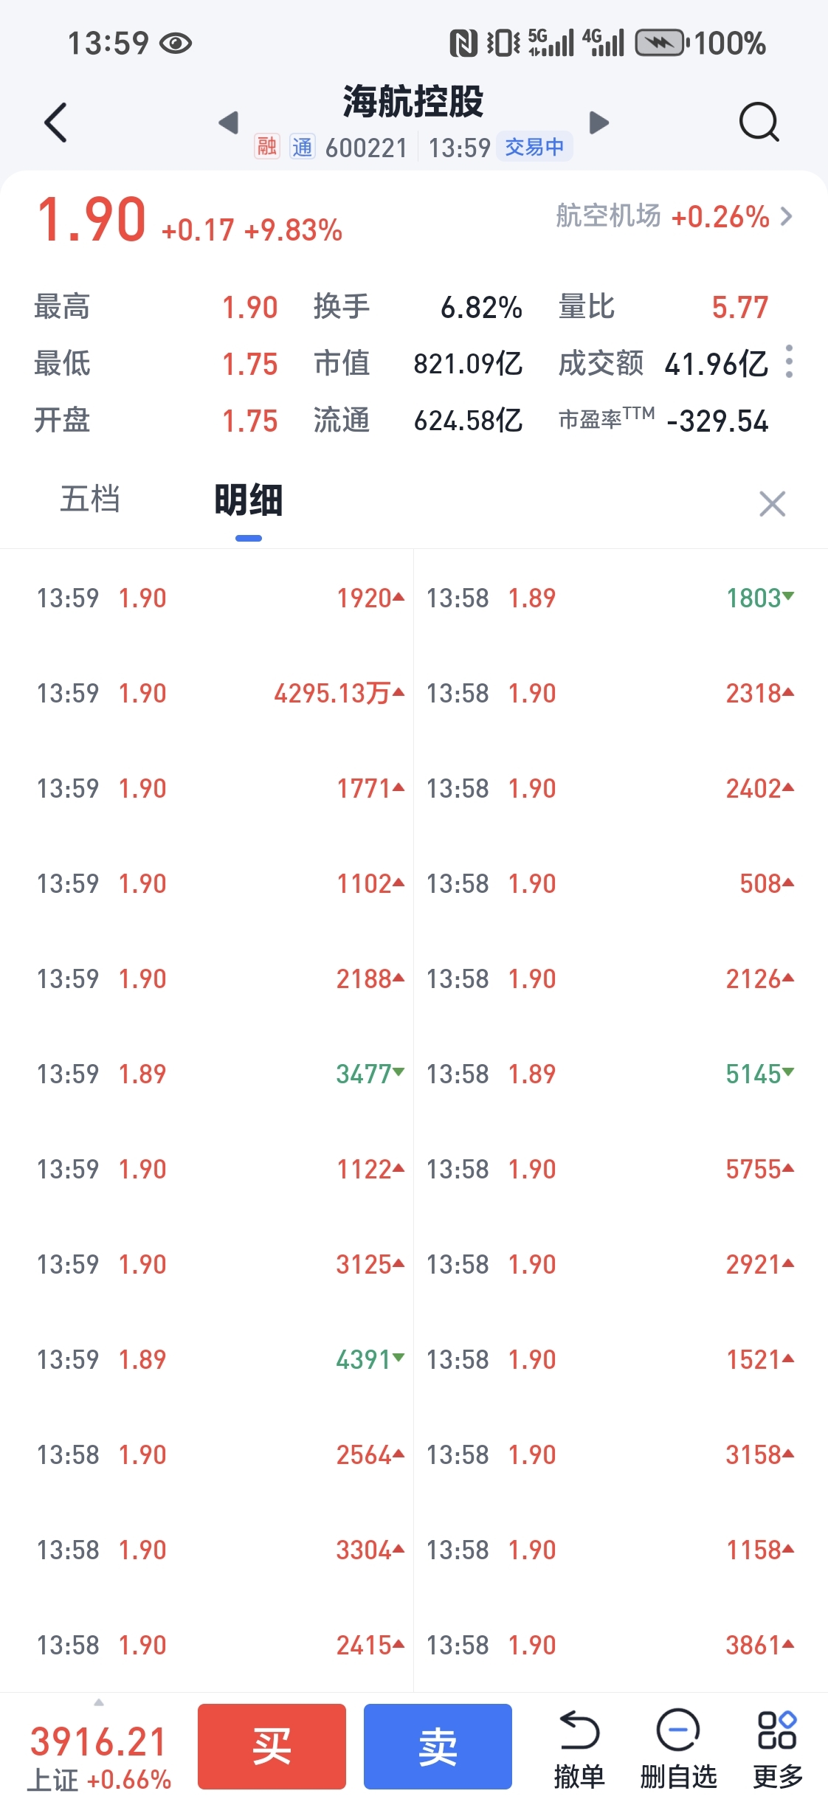Switch to previous stock with left triangle
The height and width of the screenshot is (1802, 828).
coord(229,122)
